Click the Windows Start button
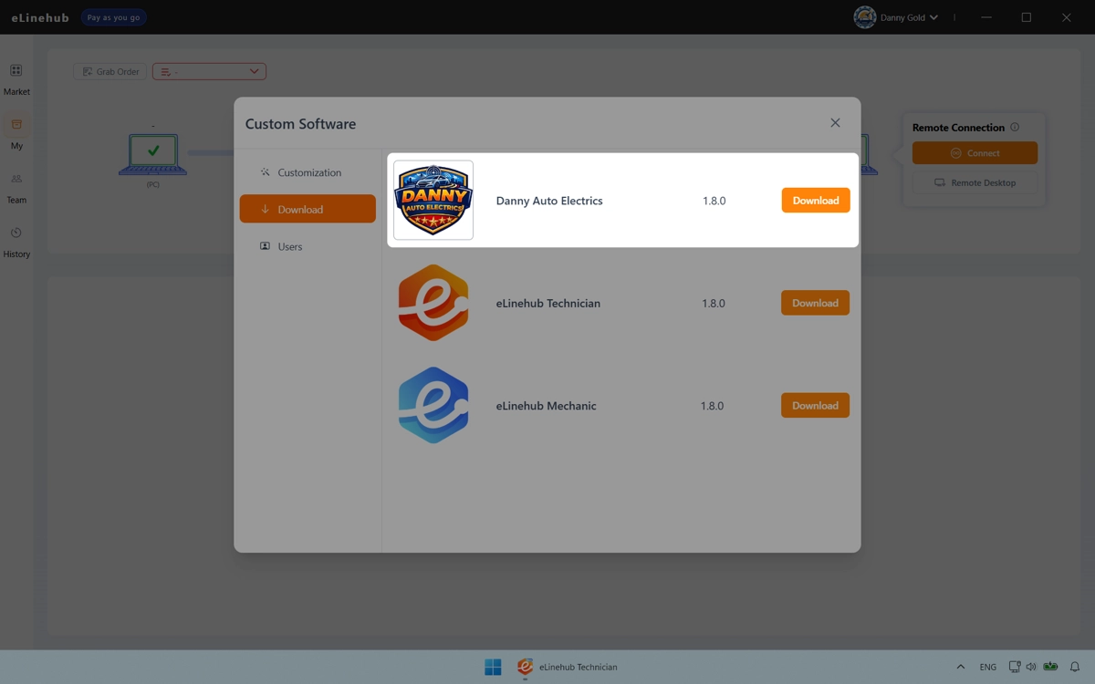This screenshot has width=1095, height=684. [493, 667]
